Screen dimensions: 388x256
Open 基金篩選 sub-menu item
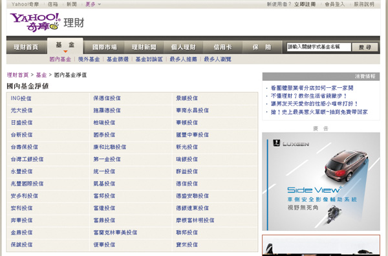[x=118, y=59]
